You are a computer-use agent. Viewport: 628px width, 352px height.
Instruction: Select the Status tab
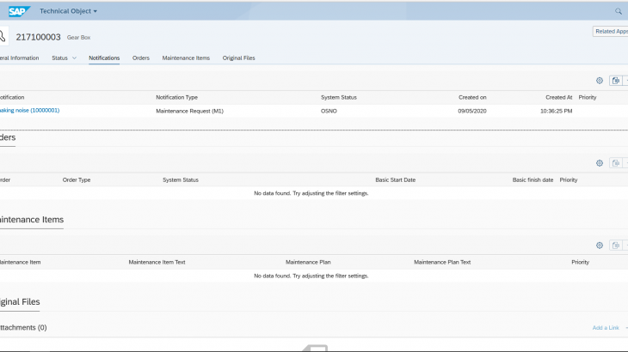click(59, 58)
